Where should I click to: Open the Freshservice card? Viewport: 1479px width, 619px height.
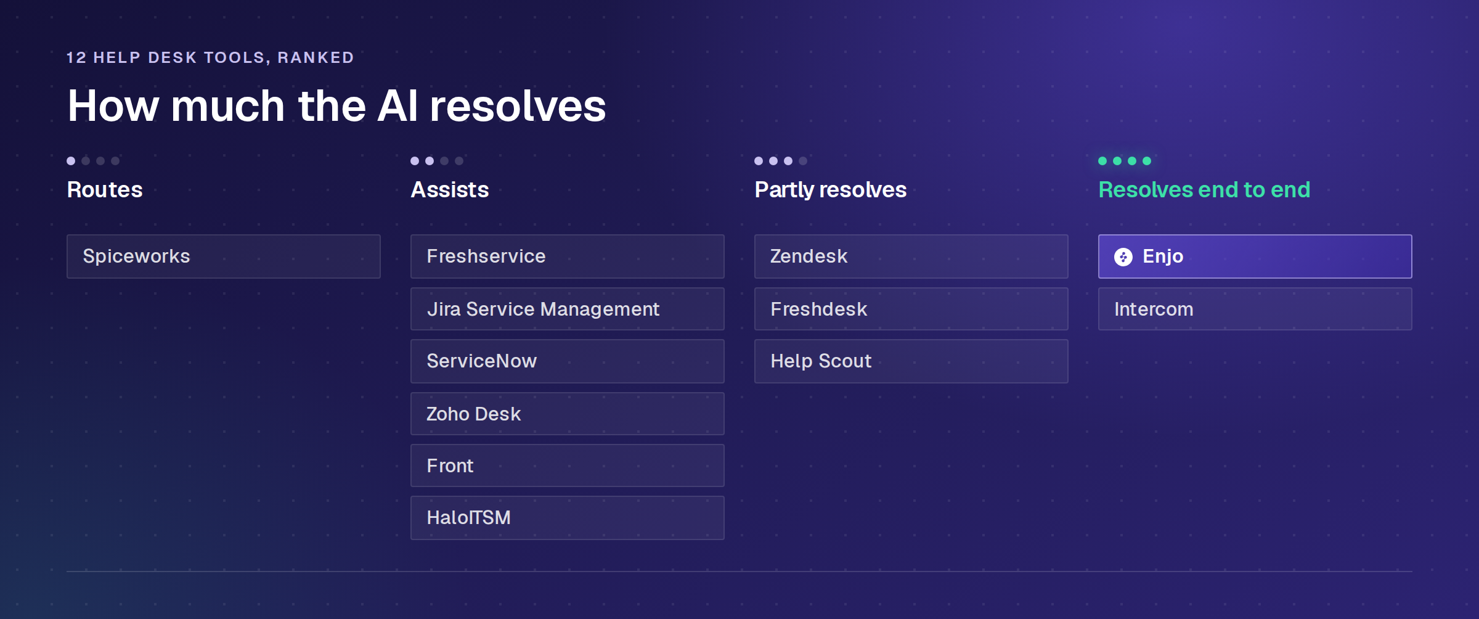[567, 256]
